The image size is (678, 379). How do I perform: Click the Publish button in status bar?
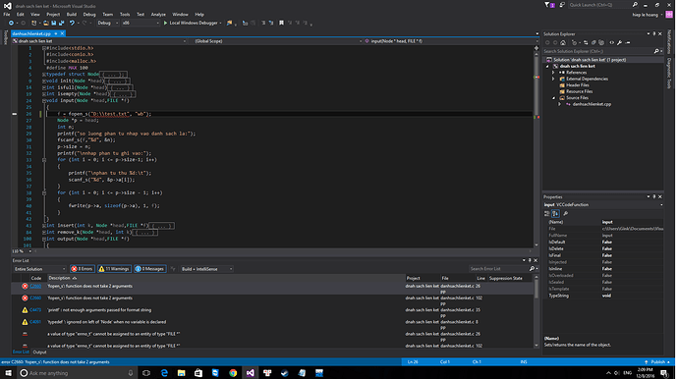tap(657, 362)
